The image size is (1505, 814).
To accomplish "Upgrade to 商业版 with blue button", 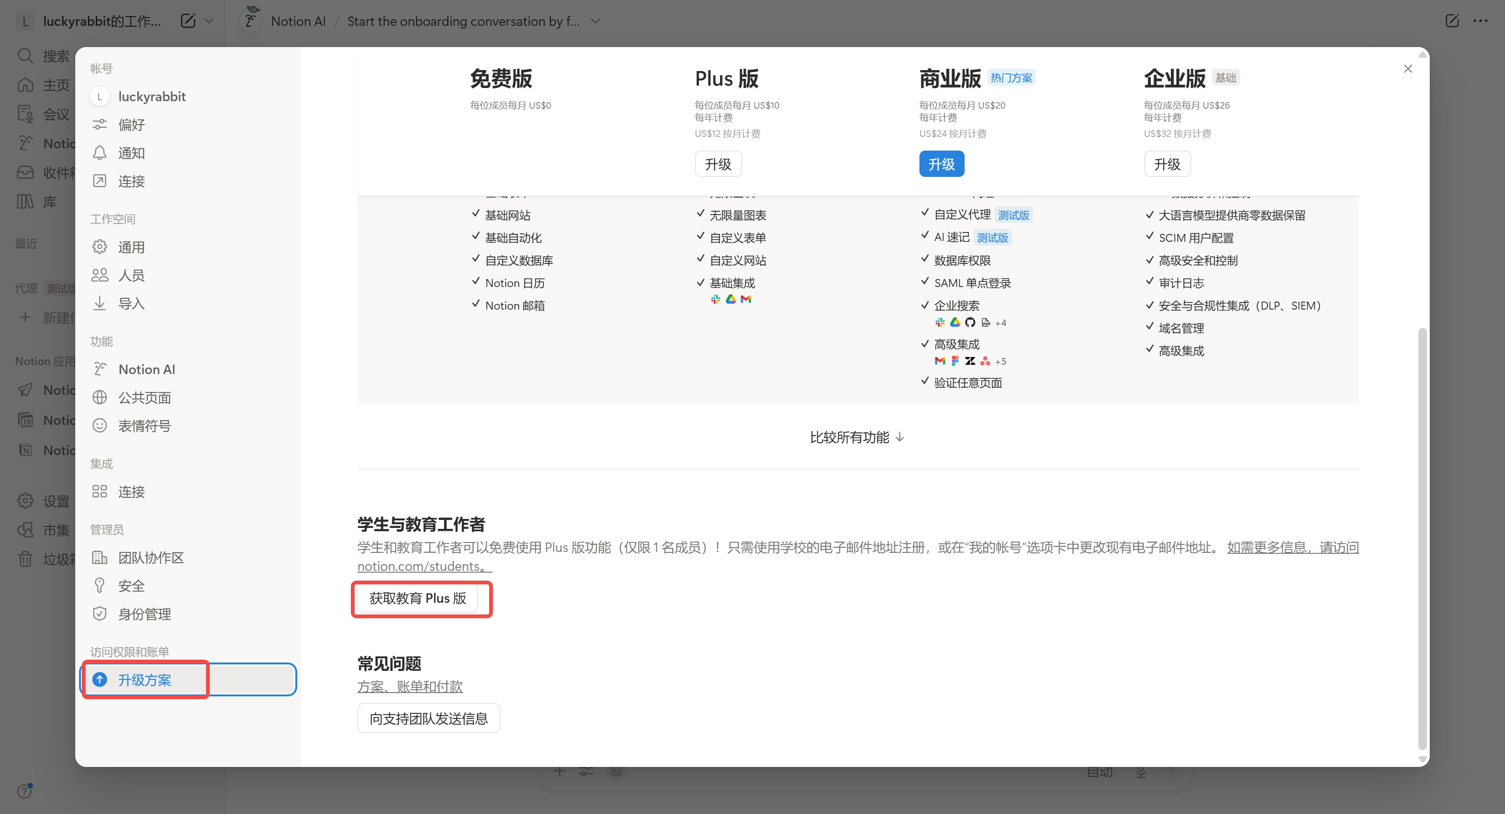I will [x=942, y=164].
